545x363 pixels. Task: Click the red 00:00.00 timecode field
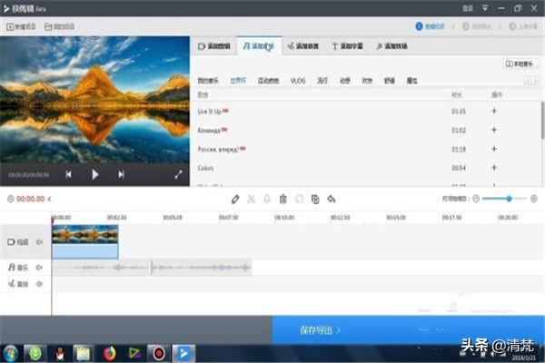[x=31, y=199]
